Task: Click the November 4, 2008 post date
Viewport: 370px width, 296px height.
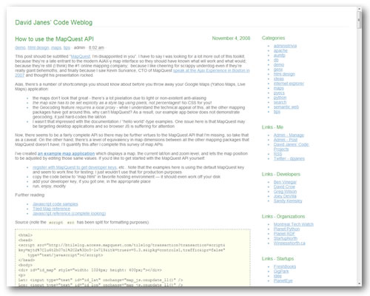Action: tap(231, 38)
